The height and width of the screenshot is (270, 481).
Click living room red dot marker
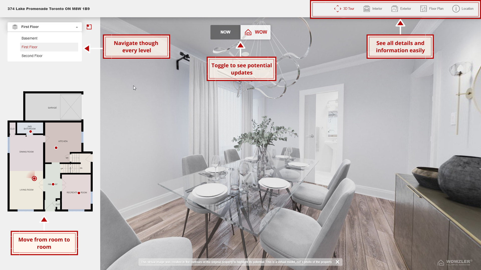pos(34,178)
